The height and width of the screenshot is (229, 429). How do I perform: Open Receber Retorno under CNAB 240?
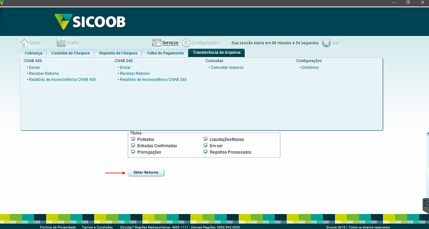[135, 73]
